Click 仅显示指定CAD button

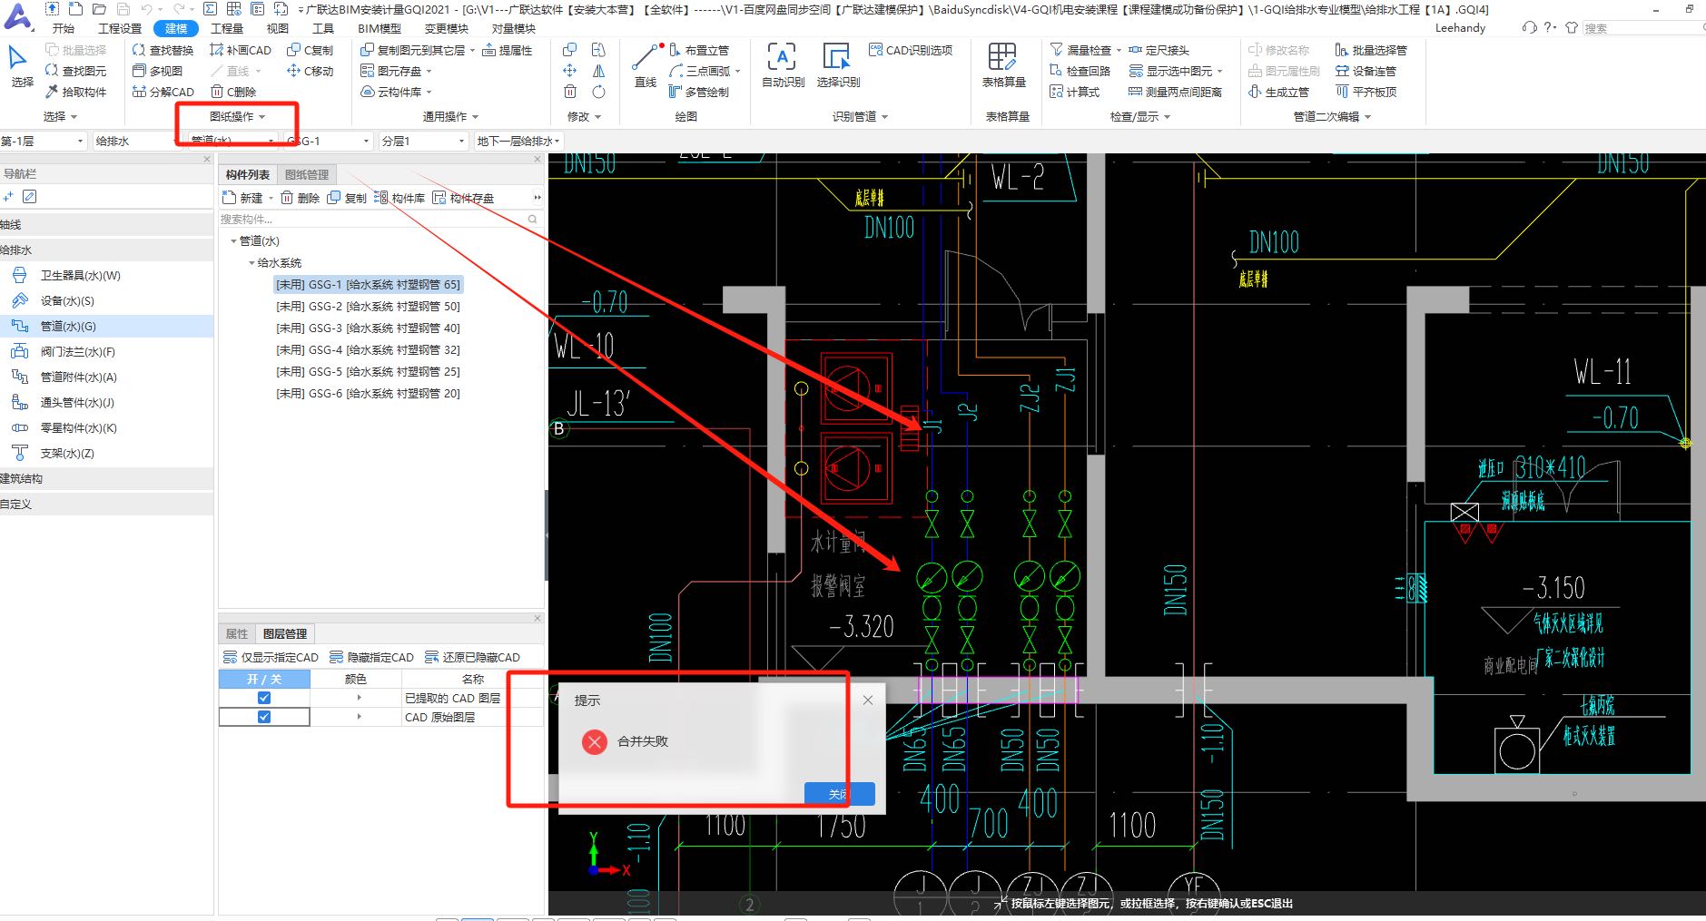[271, 657]
